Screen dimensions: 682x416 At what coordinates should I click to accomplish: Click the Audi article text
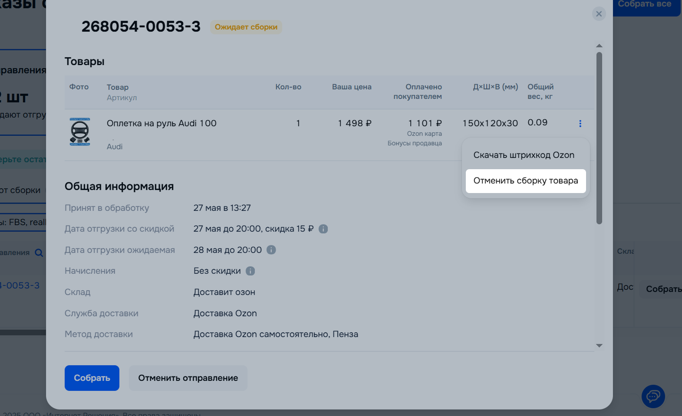point(115,147)
